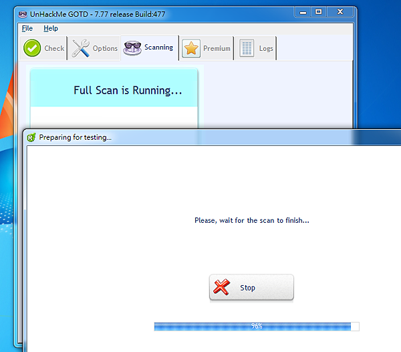
Task: Open the File menu
Action: [27, 28]
